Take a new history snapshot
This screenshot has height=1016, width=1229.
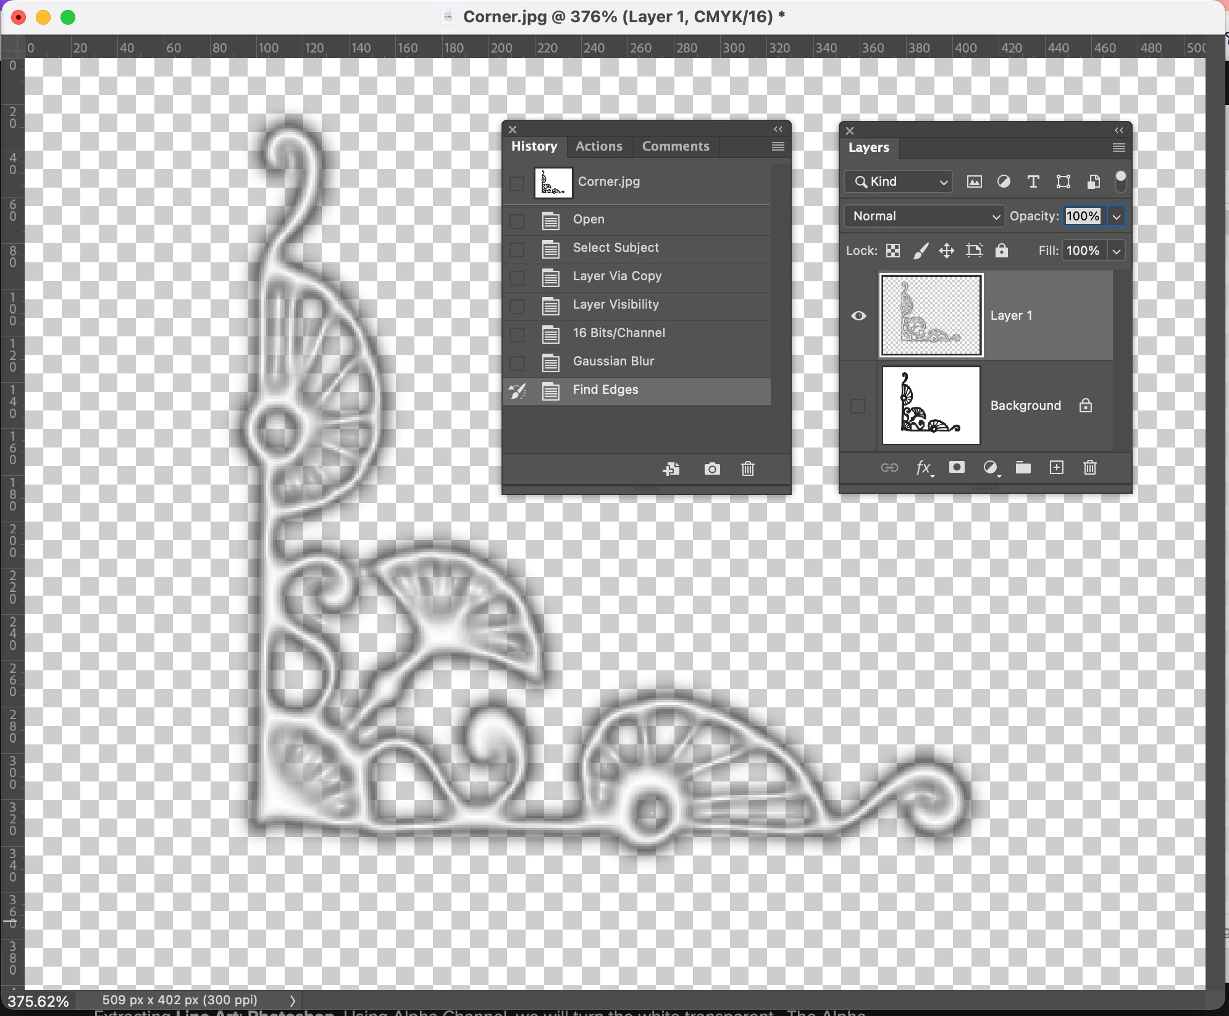[x=712, y=469]
